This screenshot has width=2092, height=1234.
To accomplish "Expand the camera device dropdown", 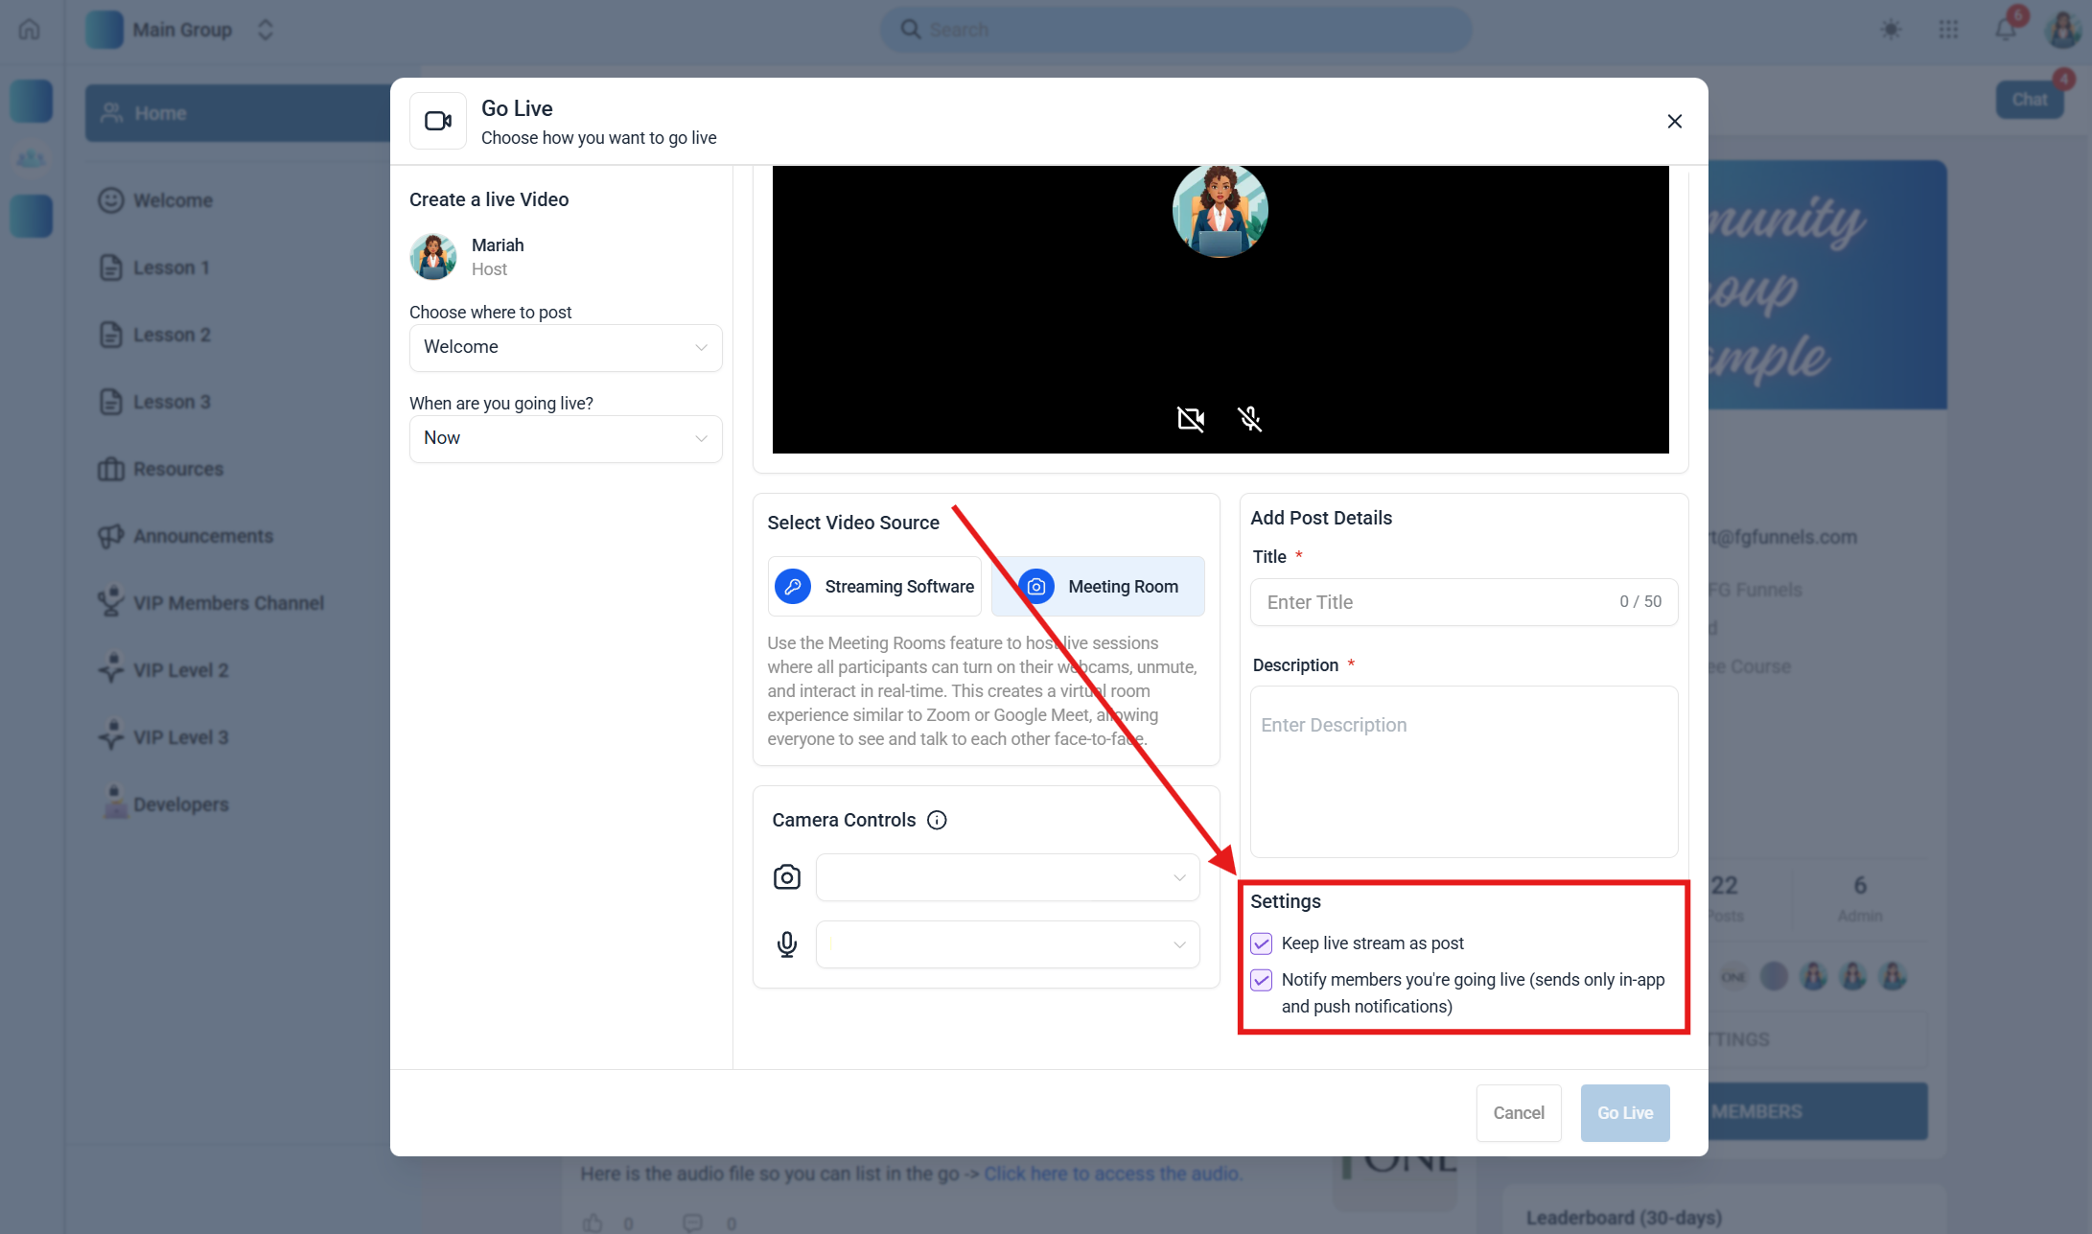I will coord(1007,877).
